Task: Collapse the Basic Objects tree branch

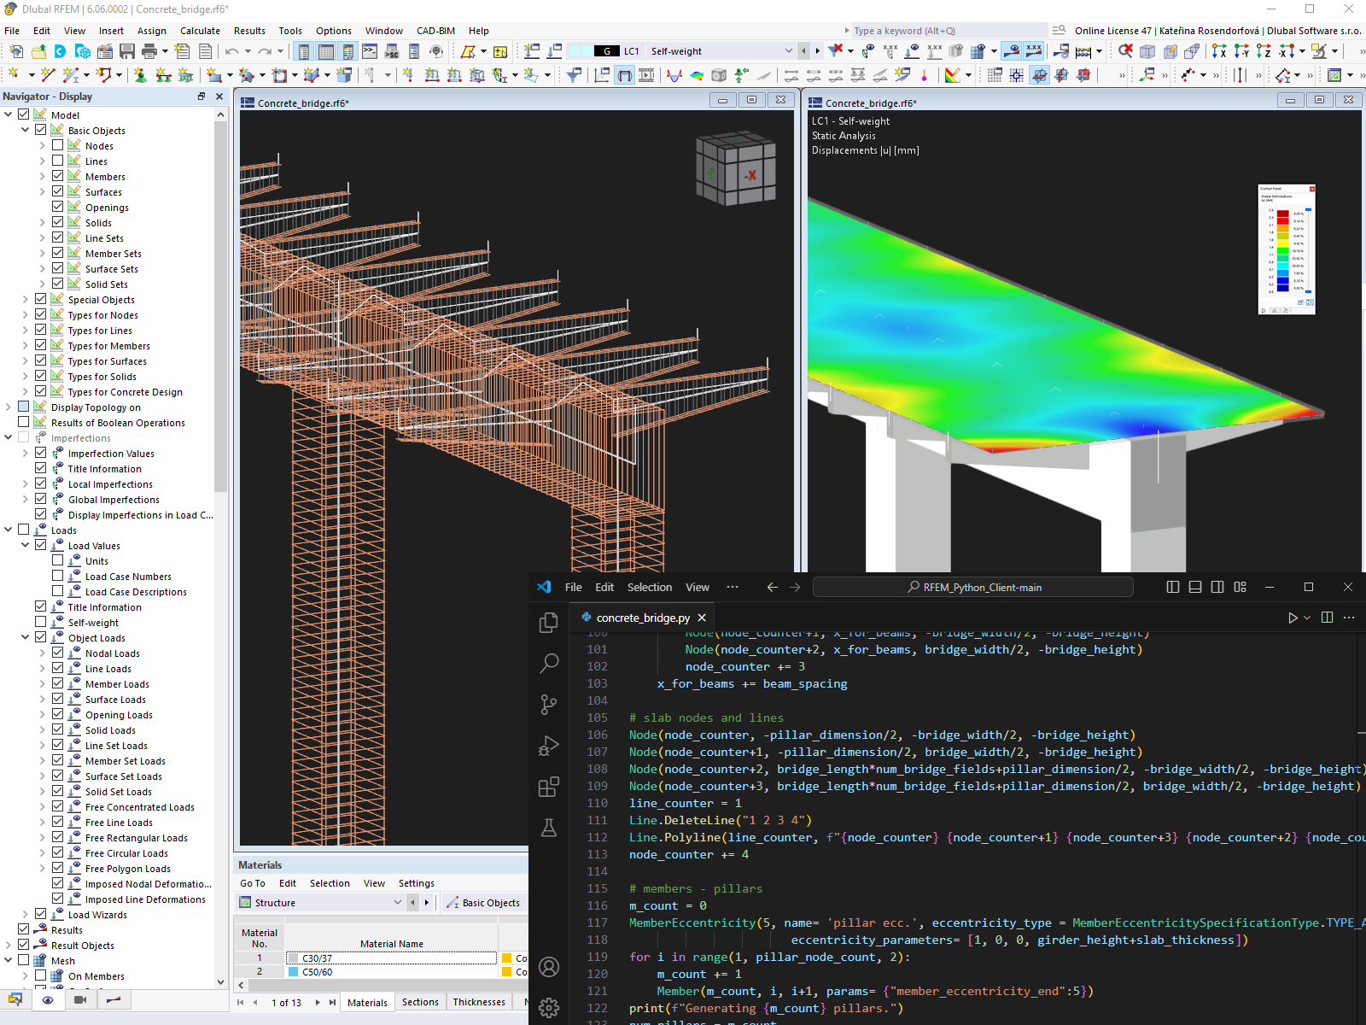Action: coord(26,130)
